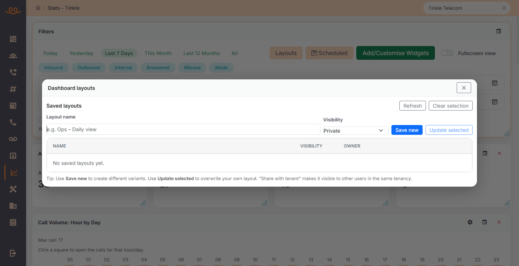
Task: Click the settings gear on Call Volume widget
Action: [x=470, y=222]
